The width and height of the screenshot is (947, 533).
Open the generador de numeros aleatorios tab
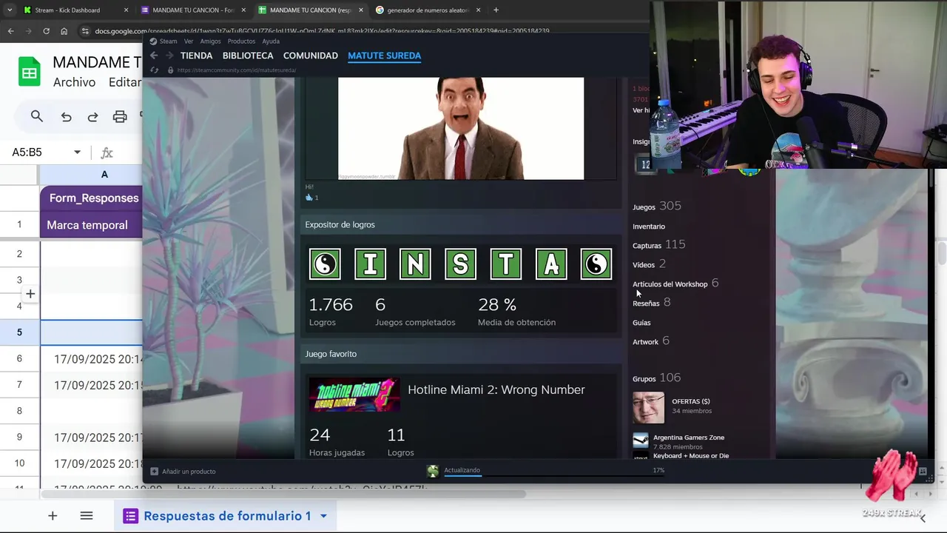click(427, 10)
